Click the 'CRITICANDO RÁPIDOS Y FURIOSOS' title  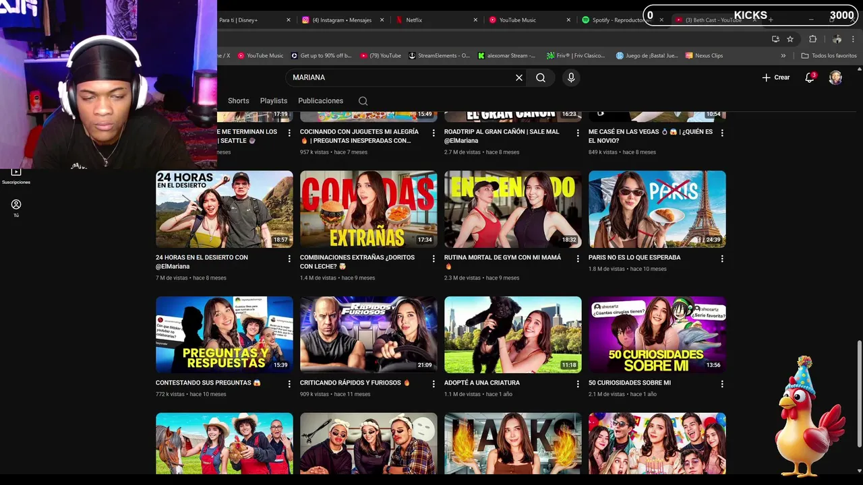[355, 383]
